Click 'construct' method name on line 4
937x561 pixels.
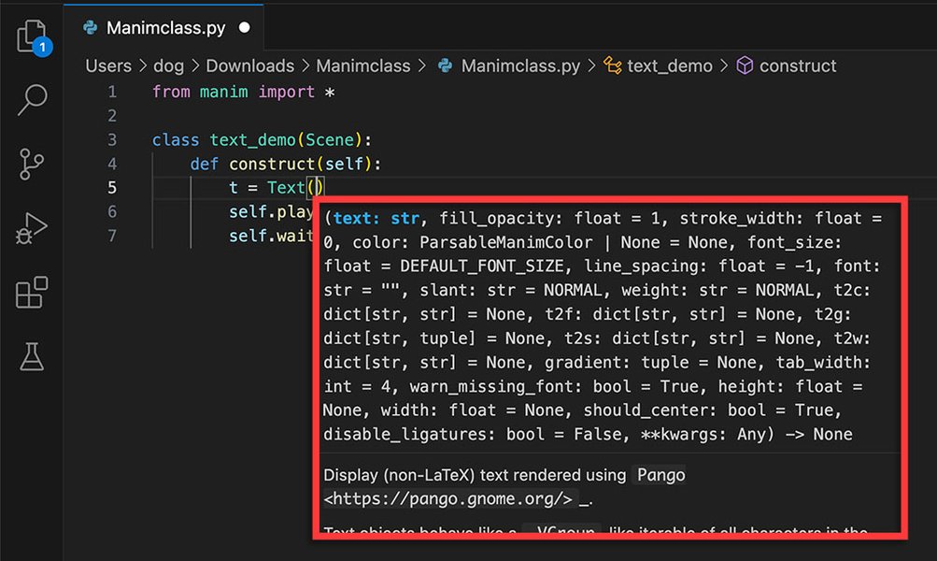coord(272,164)
